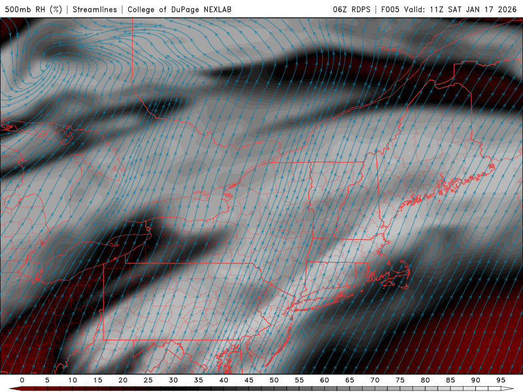Image resolution: width=523 pixels, height=392 pixels.
Task: Click the colorbar label "50"
Action: click(274, 380)
